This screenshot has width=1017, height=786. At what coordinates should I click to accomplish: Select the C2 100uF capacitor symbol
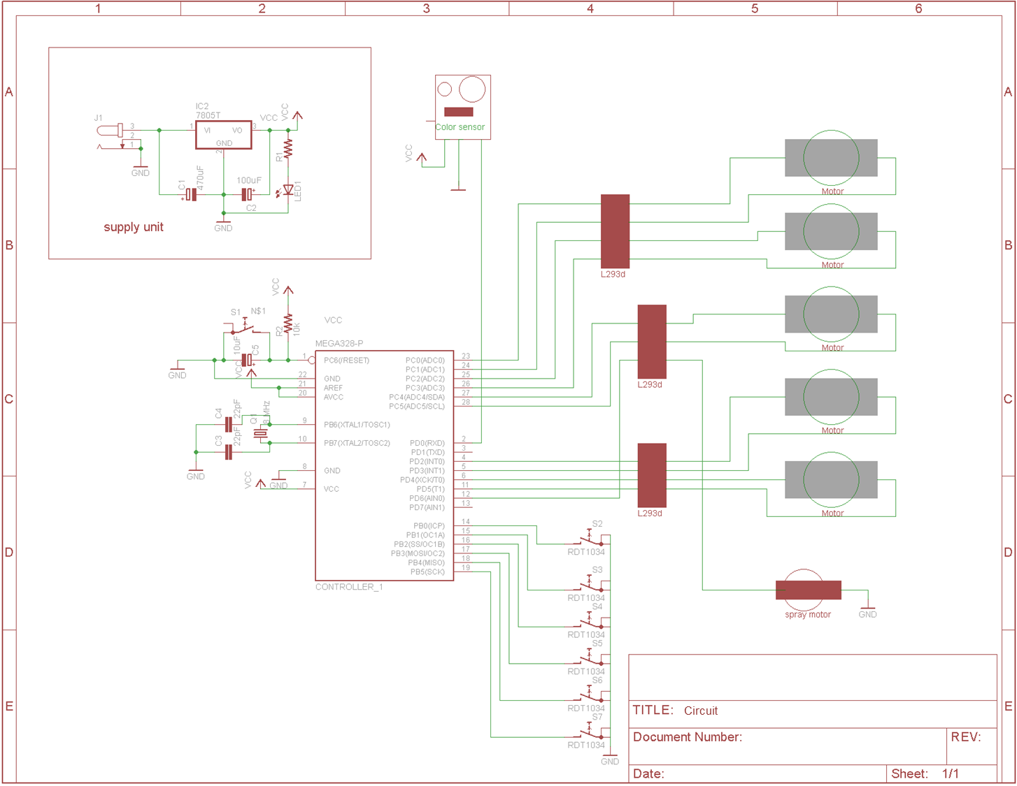pyautogui.click(x=246, y=194)
